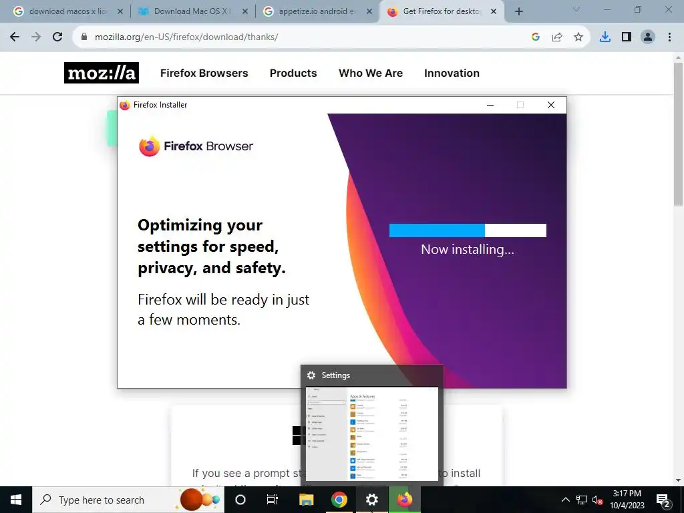684x513 pixels.
Task: Click the installation progress bar
Action: click(468, 230)
